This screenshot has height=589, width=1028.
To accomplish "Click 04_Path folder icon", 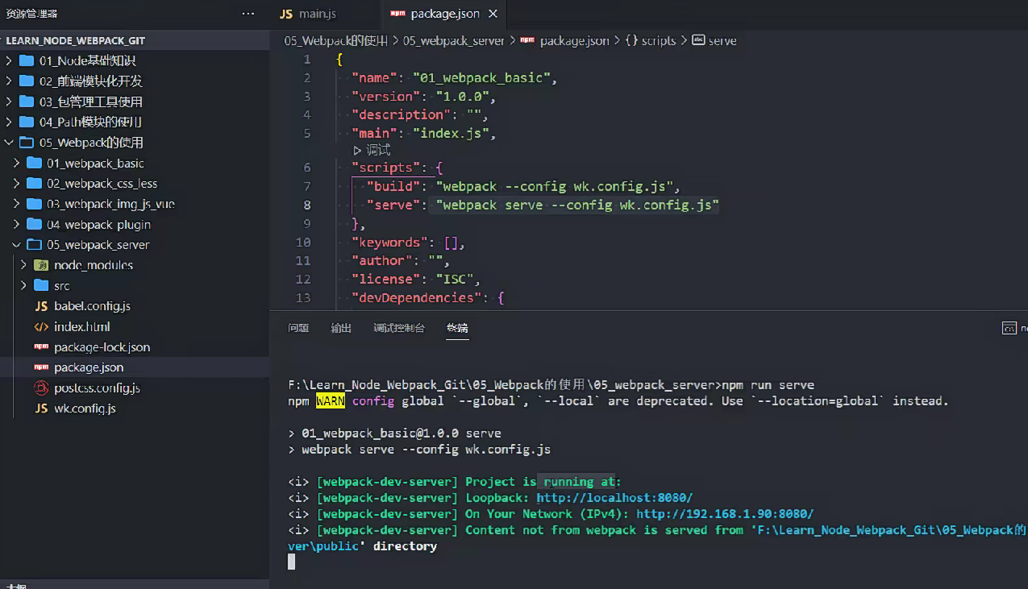I will (x=27, y=122).
